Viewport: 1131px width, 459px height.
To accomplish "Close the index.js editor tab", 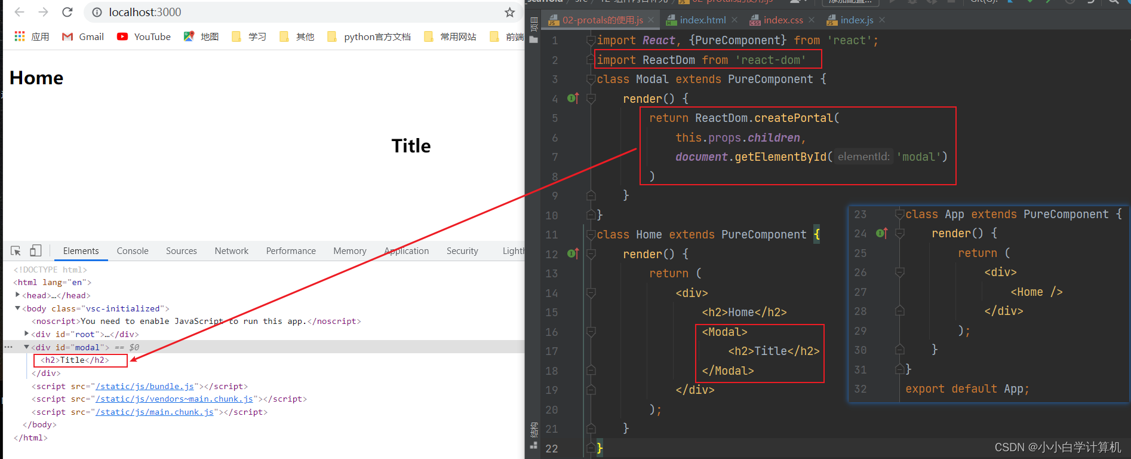I will click(x=882, y=20).
